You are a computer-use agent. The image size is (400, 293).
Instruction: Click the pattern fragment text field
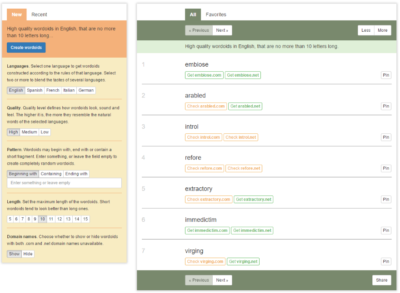click(64, 183)
